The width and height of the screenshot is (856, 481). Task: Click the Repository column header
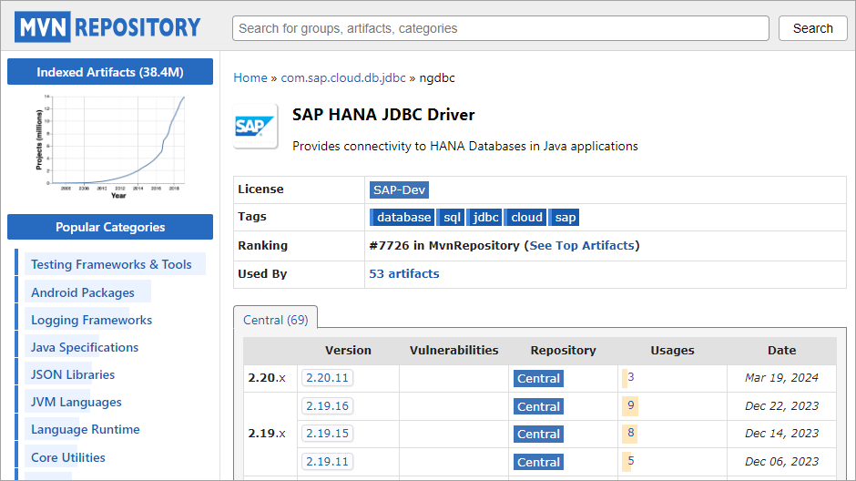[x=563, y=351]
